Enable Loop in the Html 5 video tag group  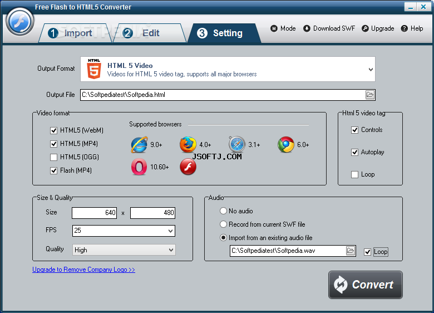[x=354, y=174]
